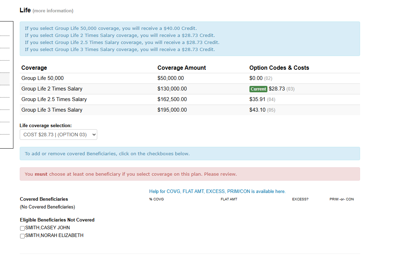Select the topmost tab in the left sidebar
The height and width of the screenshot is (262, 396).
[x=4, y=28]
